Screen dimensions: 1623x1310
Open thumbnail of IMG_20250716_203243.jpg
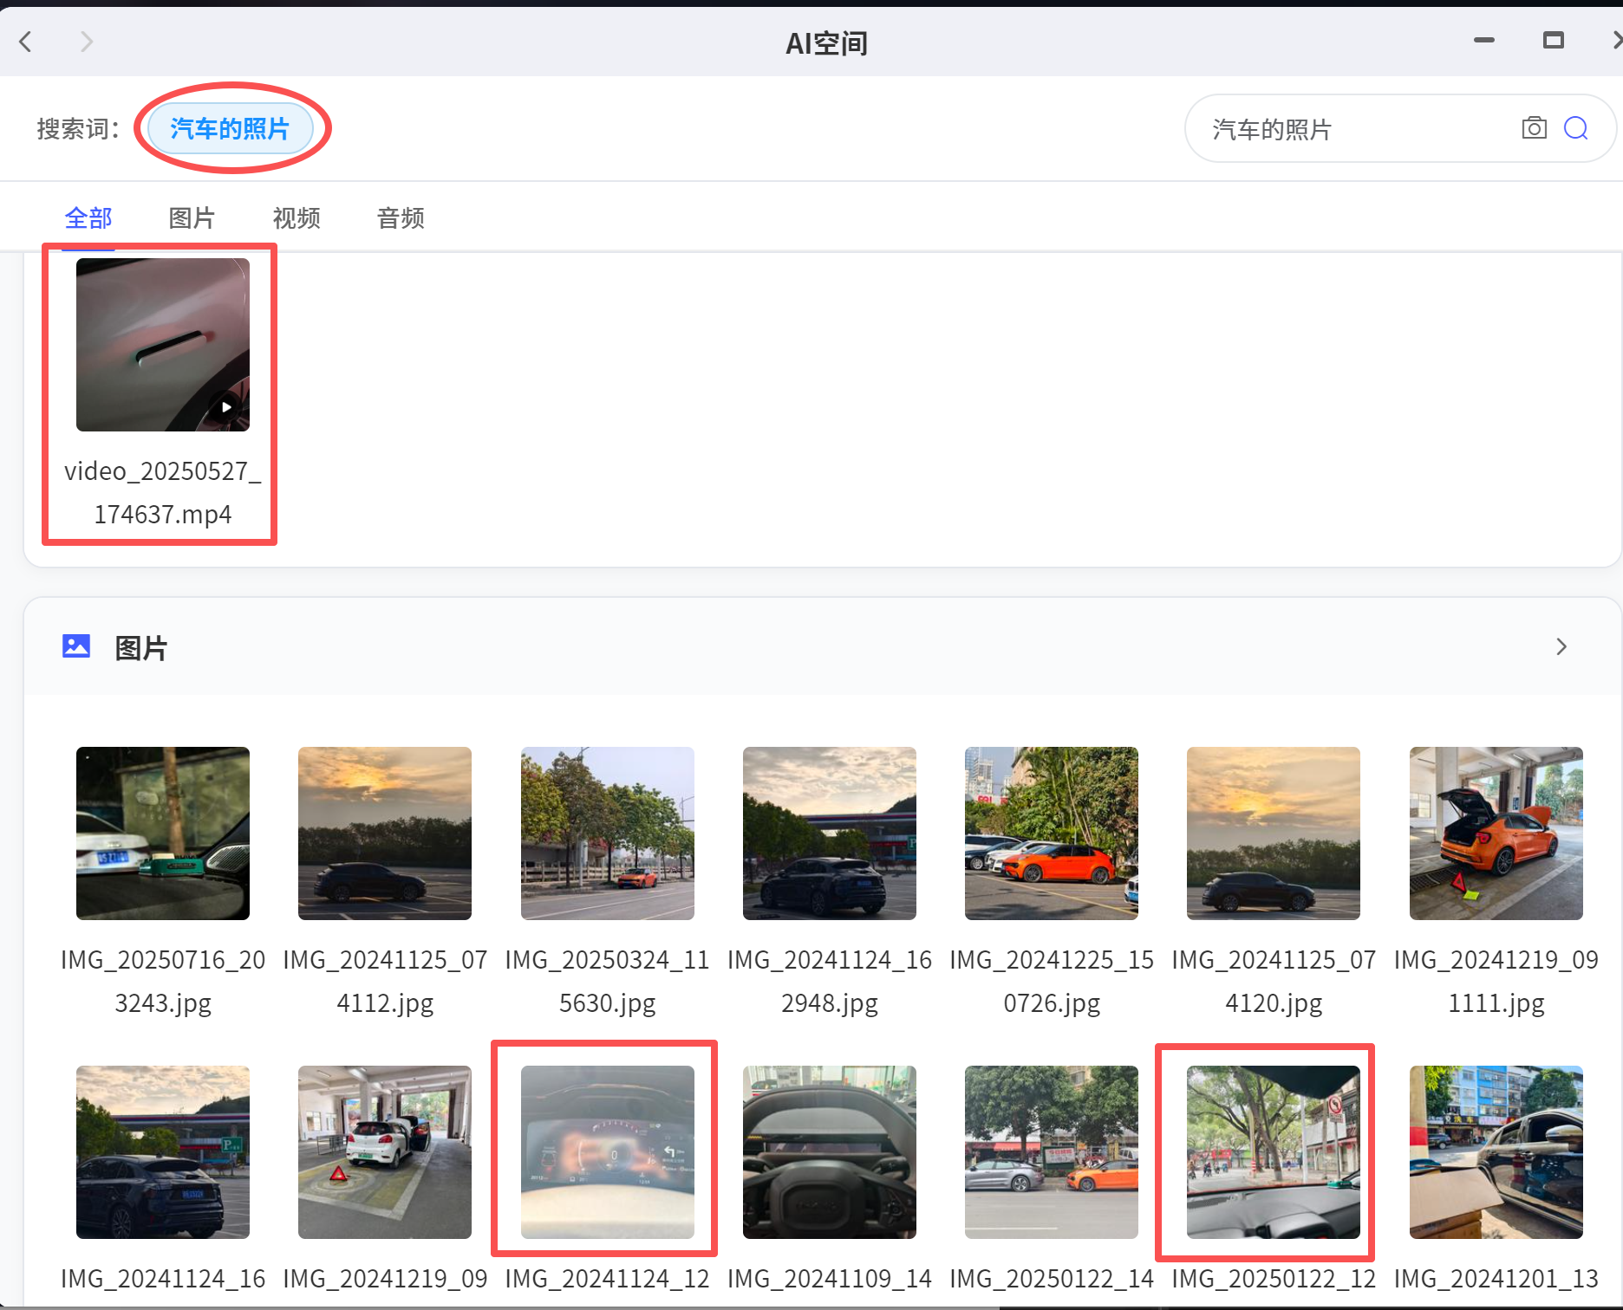(x=163, y=833)
